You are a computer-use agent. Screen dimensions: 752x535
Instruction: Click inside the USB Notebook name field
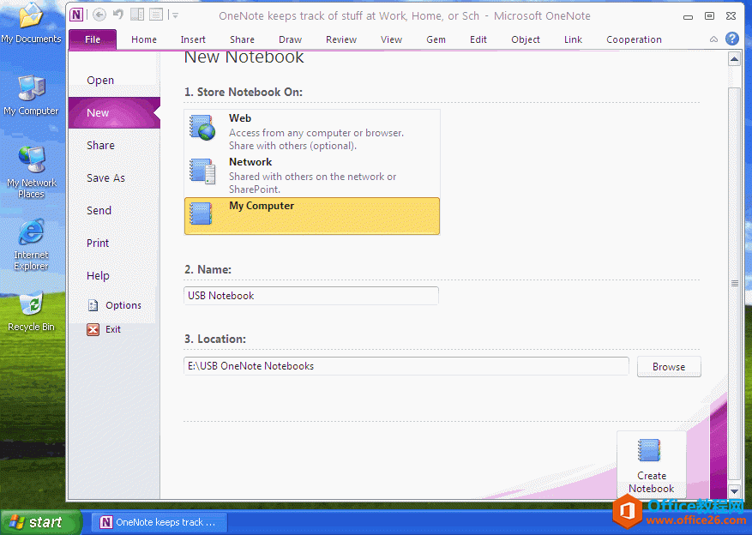(x=310, y=295)
